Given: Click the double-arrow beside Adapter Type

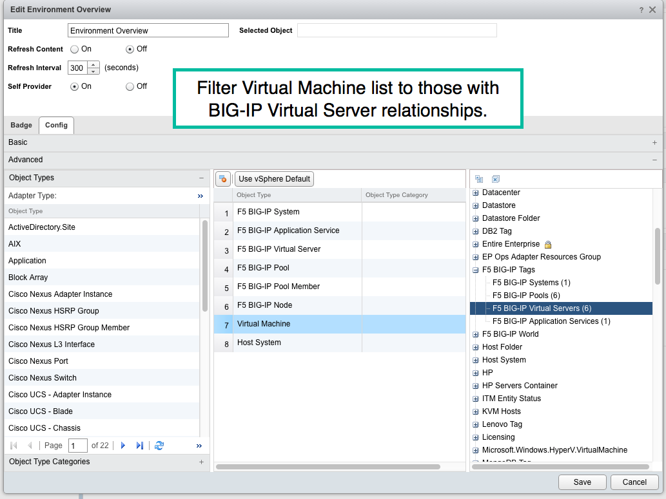Looking at the screenshot, I should point(200,196).
